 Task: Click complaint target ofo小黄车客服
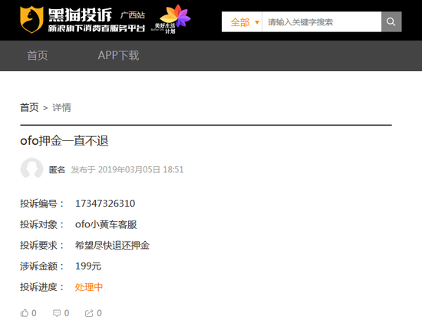click(x=106, y=224)
